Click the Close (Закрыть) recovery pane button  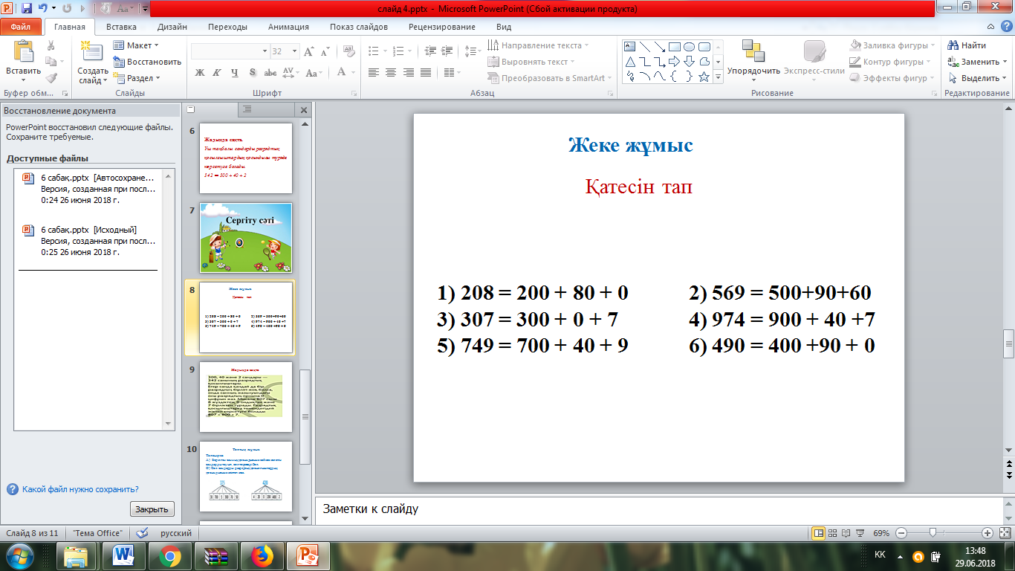152,509
